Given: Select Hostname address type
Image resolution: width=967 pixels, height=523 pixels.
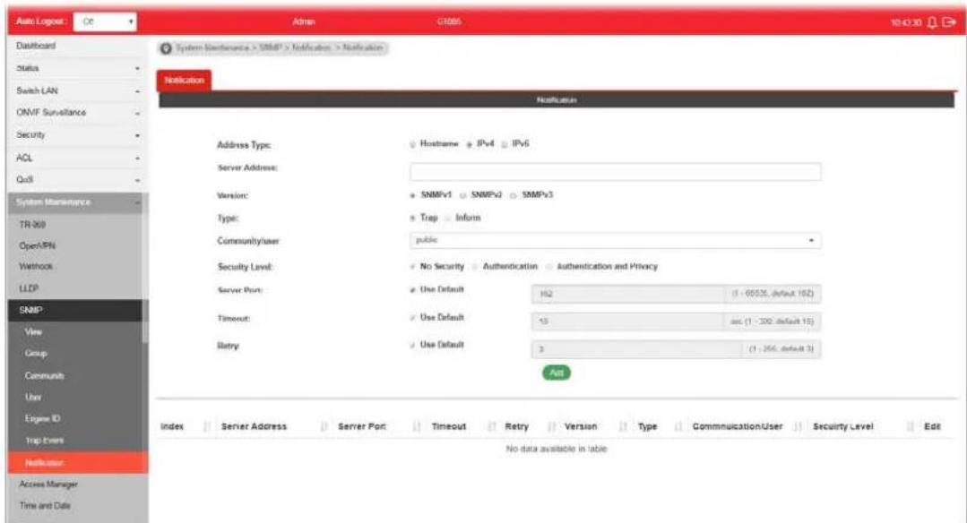Looking at the screenshot, I should click(x=412, y=144).
